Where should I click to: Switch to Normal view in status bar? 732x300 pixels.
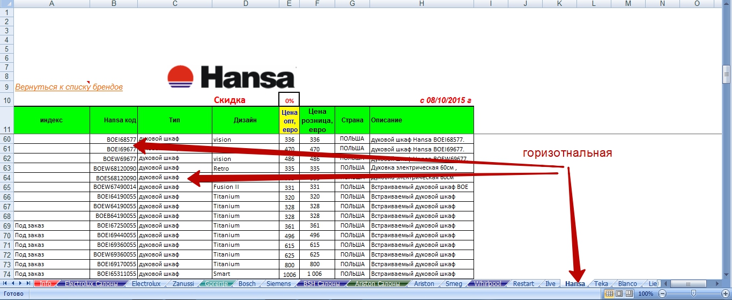pyautogui.click(x=609, y=294)
